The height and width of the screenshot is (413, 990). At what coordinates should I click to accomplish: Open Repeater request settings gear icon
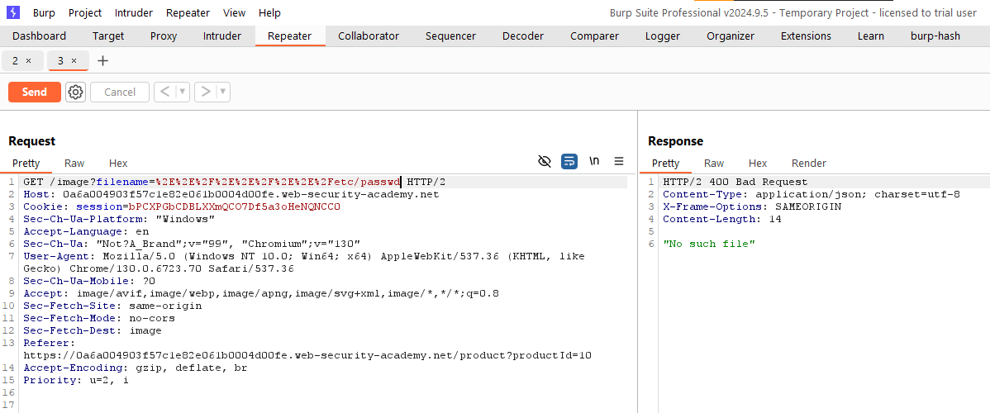[x=76, y=92]
